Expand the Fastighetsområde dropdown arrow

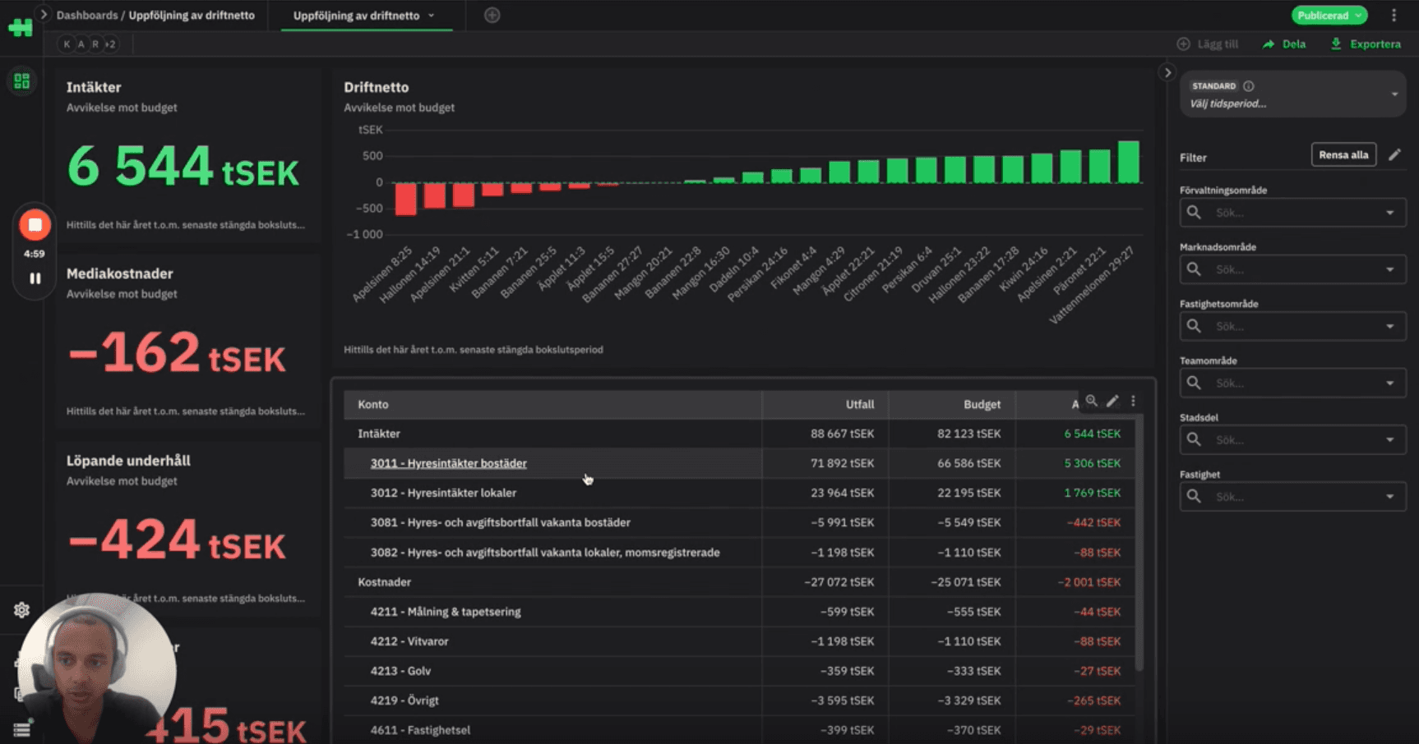pos(1390,326)
